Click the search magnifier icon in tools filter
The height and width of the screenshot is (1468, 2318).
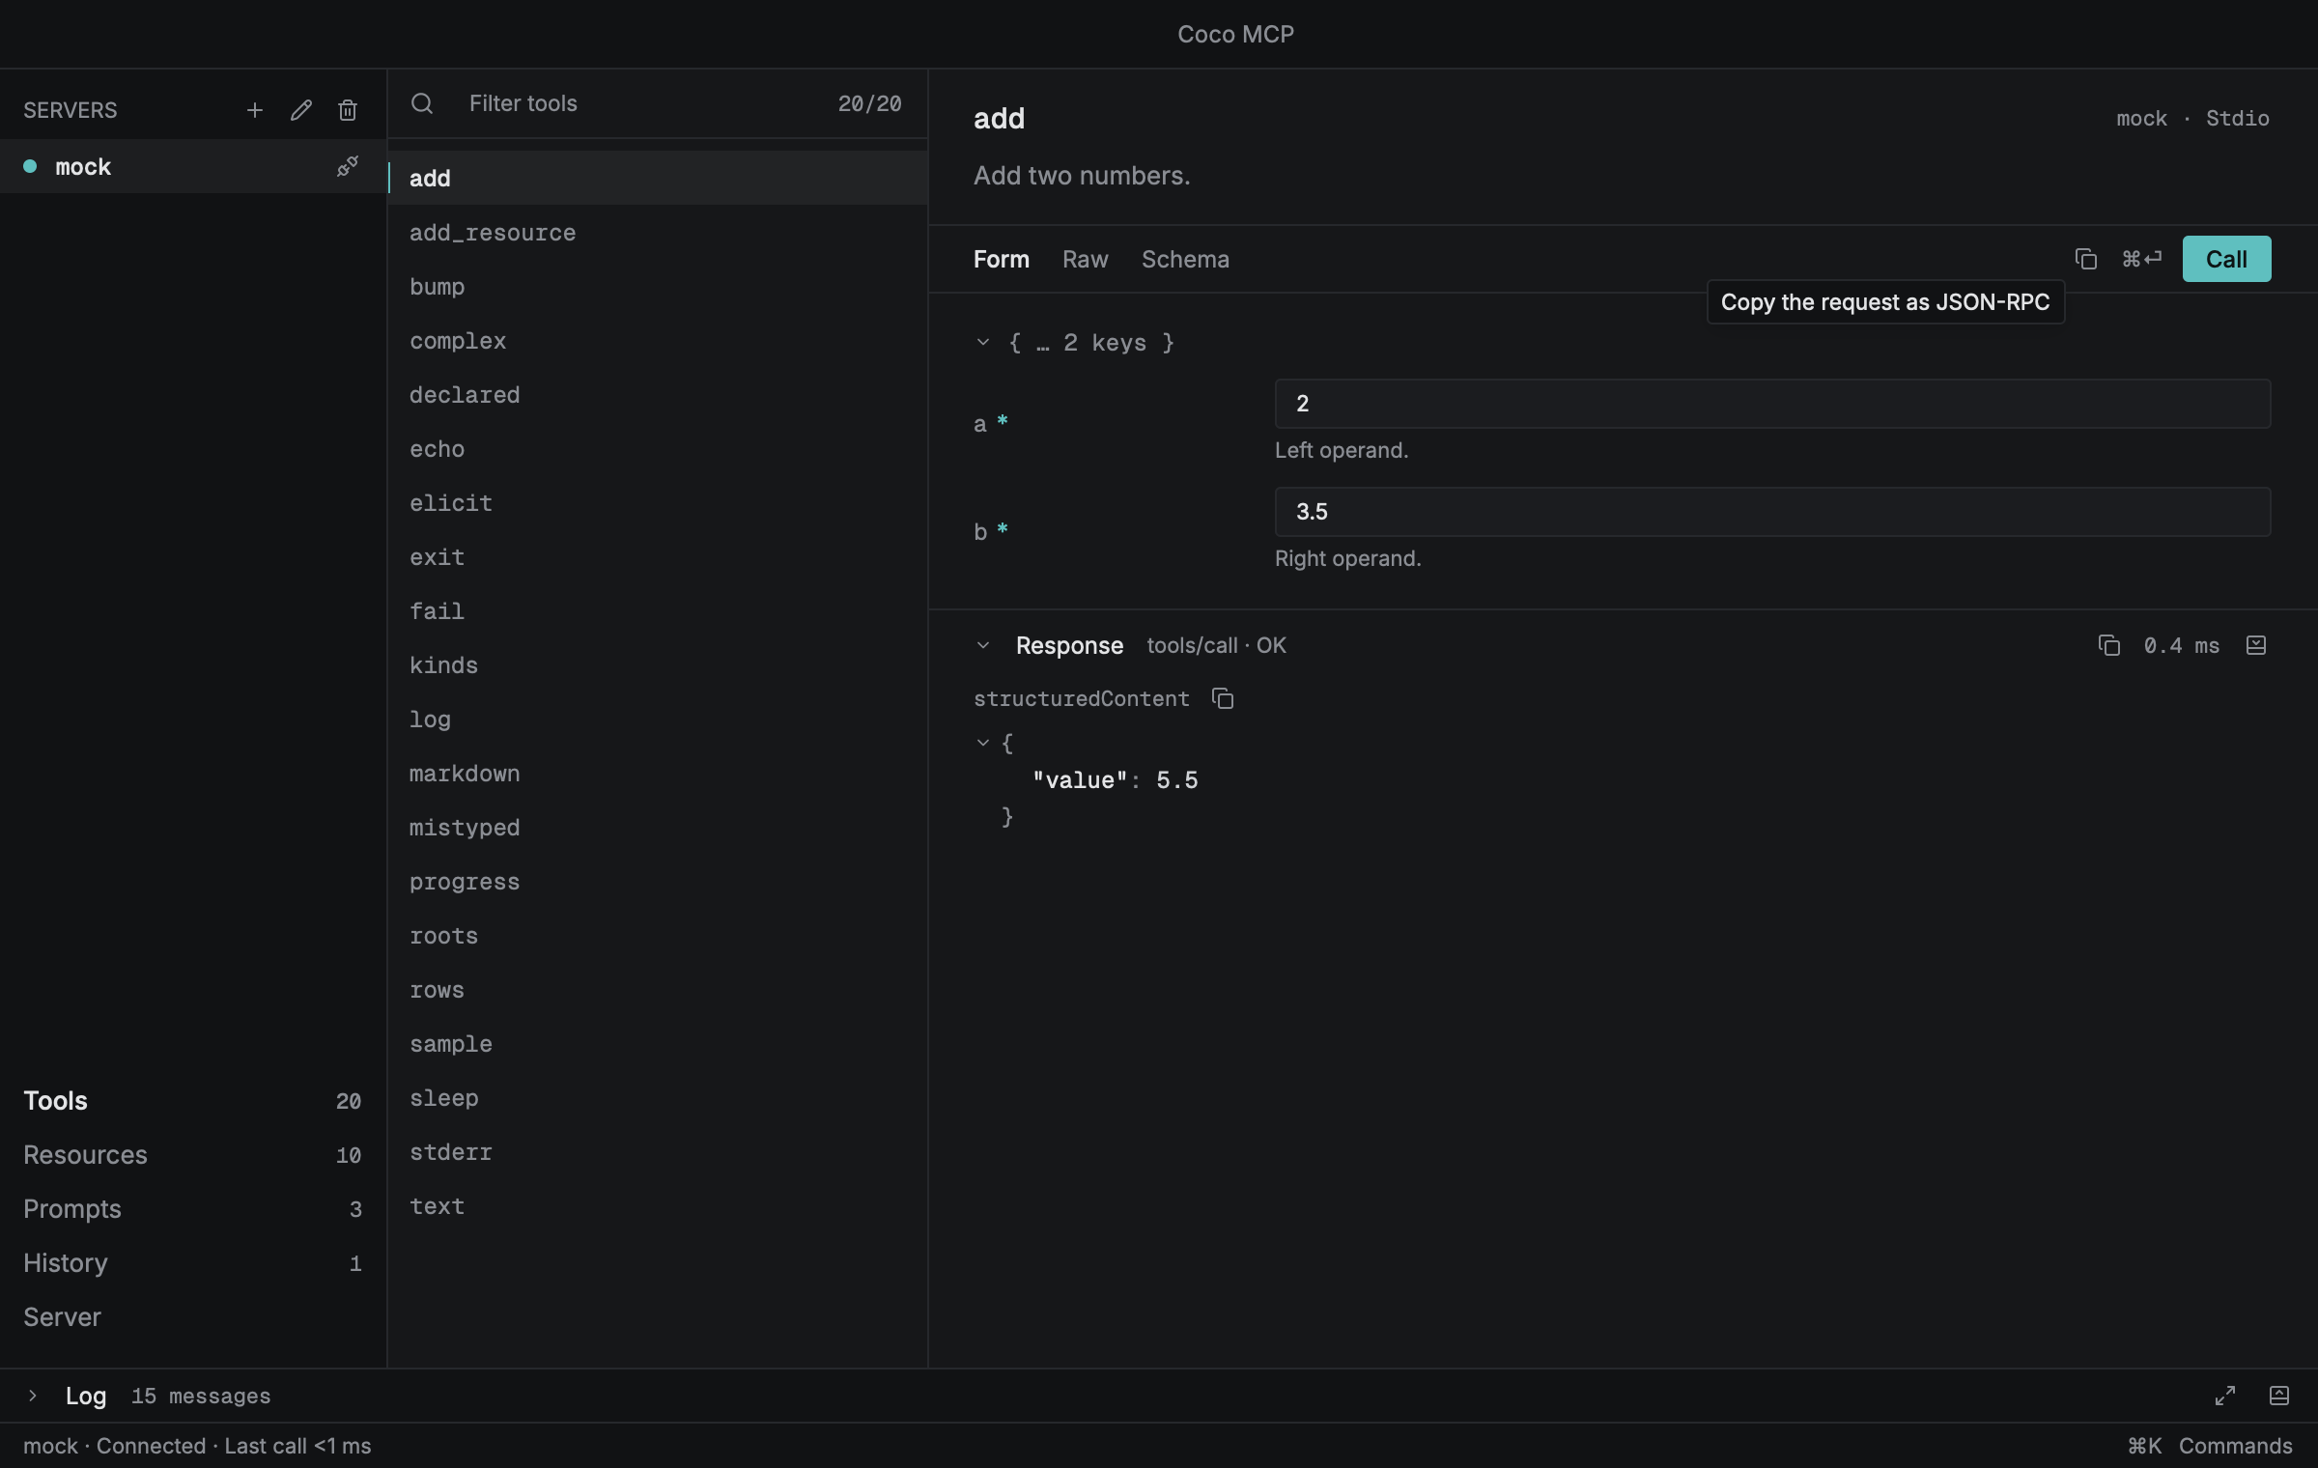point(422,103)
